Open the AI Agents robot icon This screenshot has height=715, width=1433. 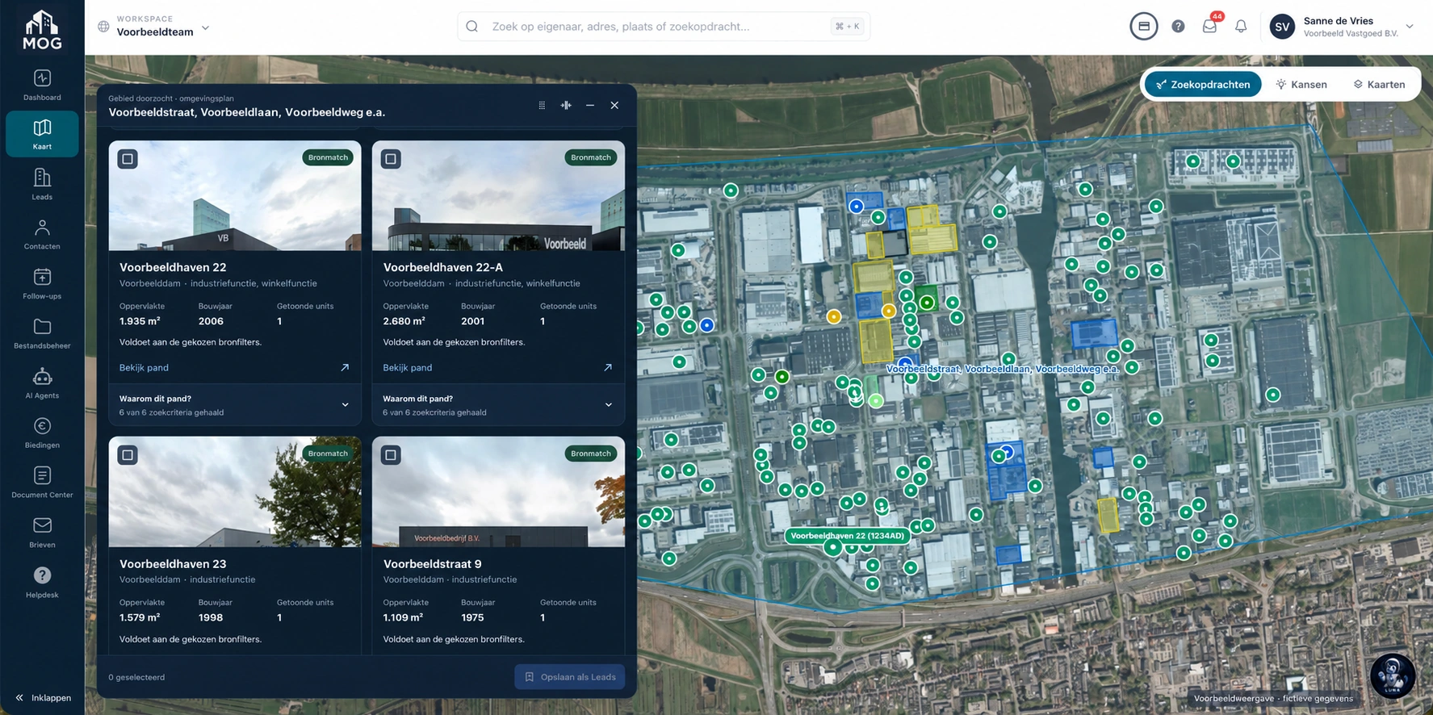point(42,377)
